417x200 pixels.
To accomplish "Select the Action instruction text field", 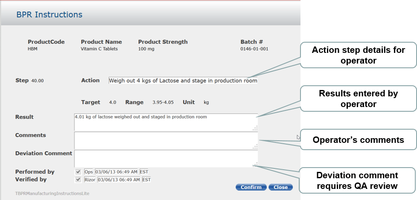I will point(183,80).
